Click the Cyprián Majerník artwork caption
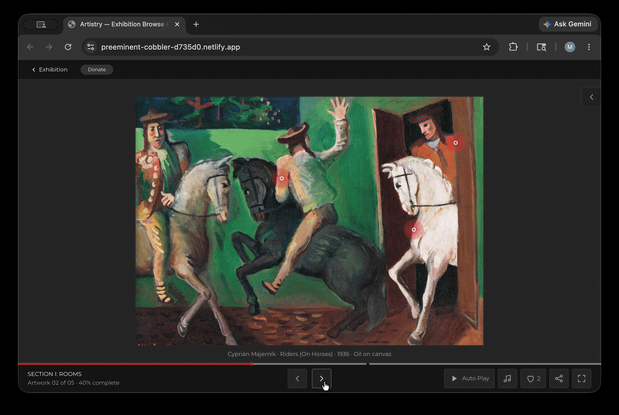 pyautogui.click(x=309, y=354)
